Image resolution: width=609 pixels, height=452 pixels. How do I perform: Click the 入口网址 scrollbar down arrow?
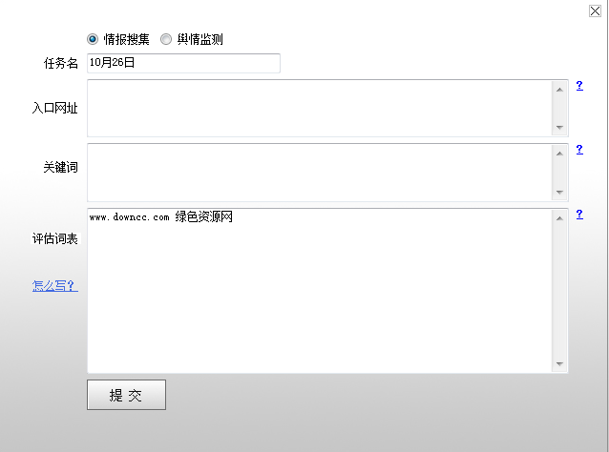(x=559, y=127)
